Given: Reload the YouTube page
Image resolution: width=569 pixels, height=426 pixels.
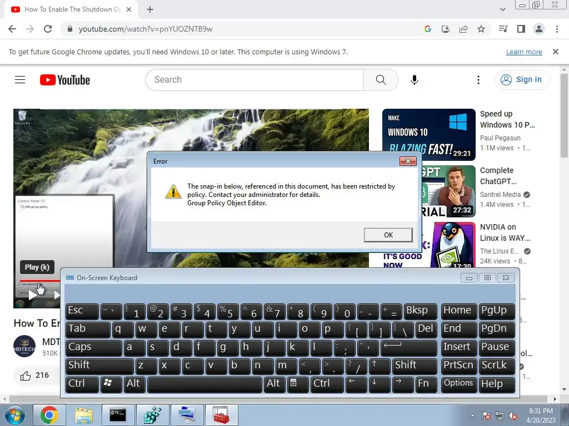Looking at the screenshot, I should click(48, 29).
